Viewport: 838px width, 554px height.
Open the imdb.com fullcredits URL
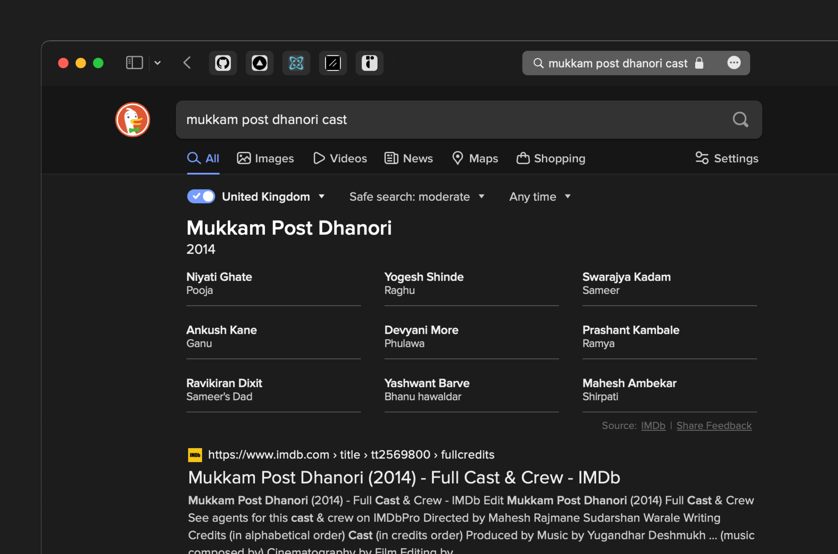[x=351, y=455]
